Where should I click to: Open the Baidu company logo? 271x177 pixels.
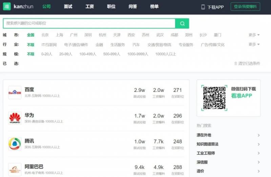tap(15, 93)
